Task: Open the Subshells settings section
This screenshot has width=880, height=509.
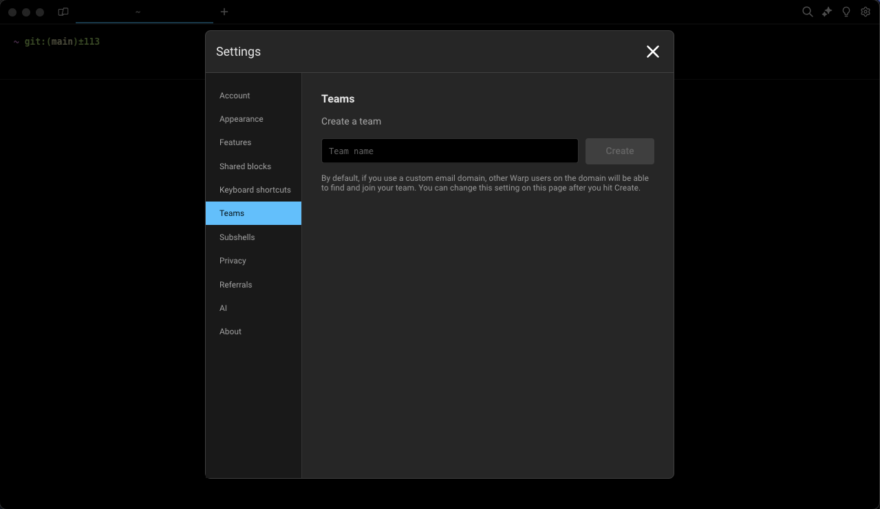Action: (237, 237)
